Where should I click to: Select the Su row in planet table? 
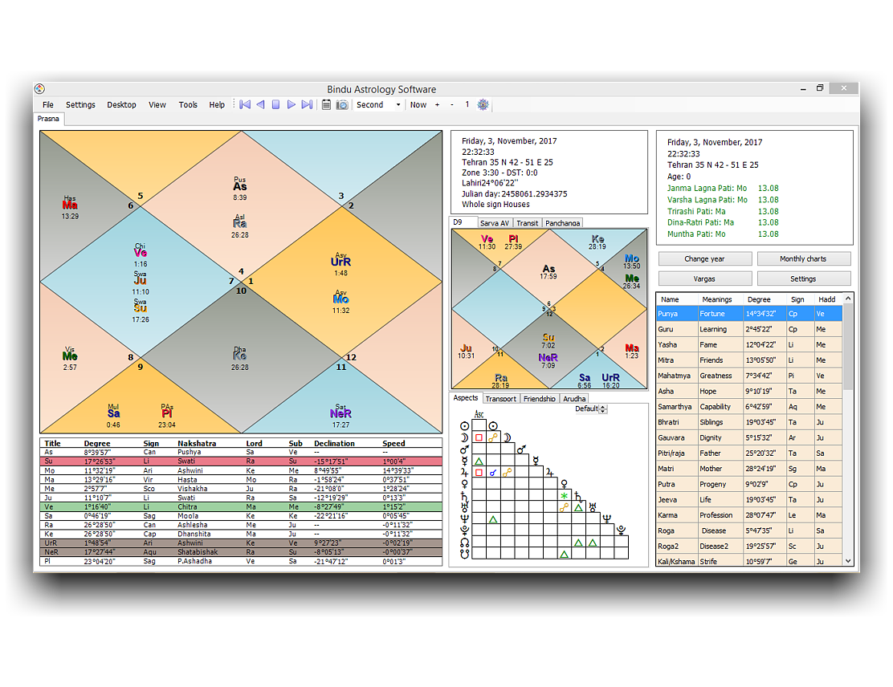point(241,461)
